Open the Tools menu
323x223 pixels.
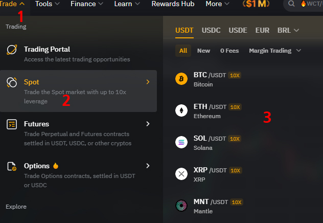coord(48,4)
